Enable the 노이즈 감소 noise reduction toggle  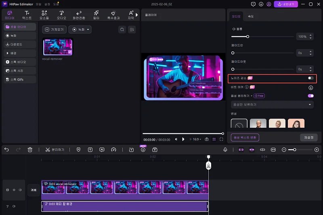(x=310, y=78)
